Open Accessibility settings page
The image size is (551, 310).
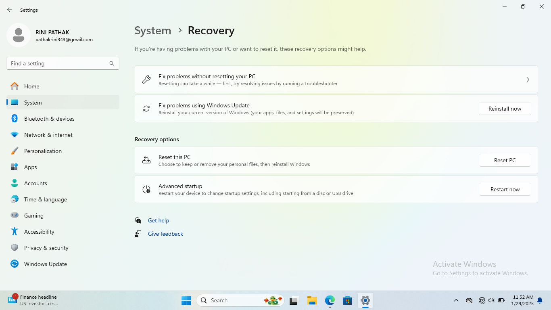39,232
